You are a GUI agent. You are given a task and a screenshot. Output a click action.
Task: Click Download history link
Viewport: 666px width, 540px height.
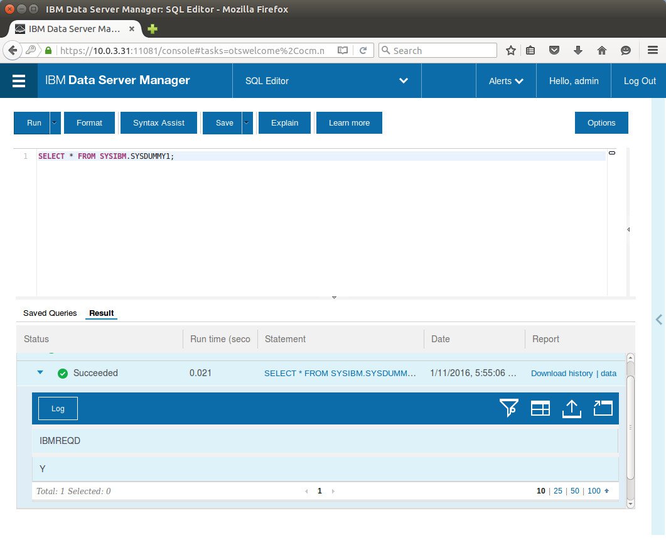tap(562, 373)
